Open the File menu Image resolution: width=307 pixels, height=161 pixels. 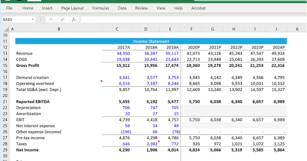10,8
